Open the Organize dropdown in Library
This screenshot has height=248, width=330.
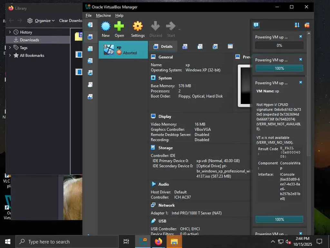tap(41, 20)
